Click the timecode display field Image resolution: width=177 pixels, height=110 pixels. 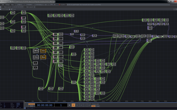coord(45,105)
